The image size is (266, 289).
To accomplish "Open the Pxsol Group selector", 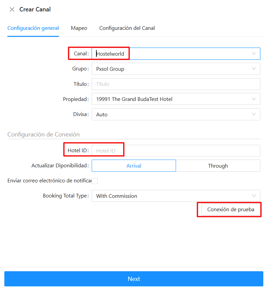I will [x=171, y=69].
